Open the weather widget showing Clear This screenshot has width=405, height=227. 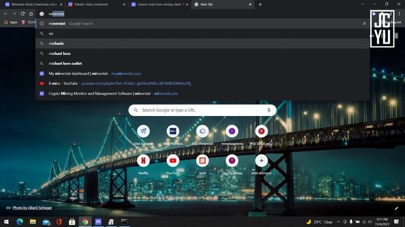coord(319,221)
